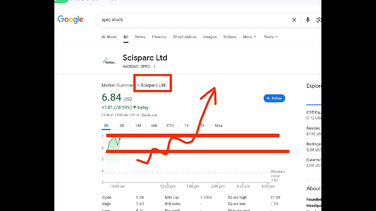Open the Finance tab
Image resolution: width=376 pixels, height=211 pixels.
coord(159,37)
